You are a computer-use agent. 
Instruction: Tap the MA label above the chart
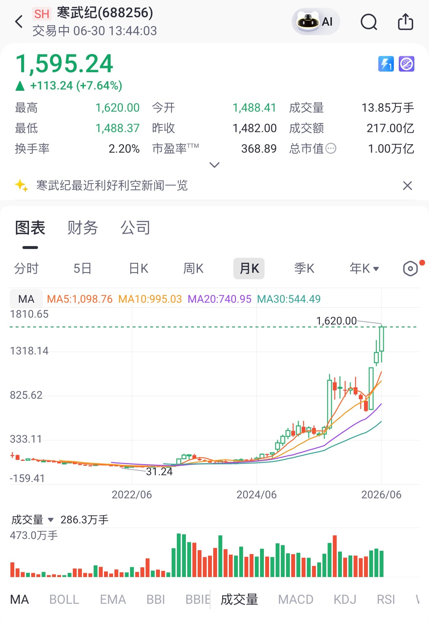tap(26, 299)
